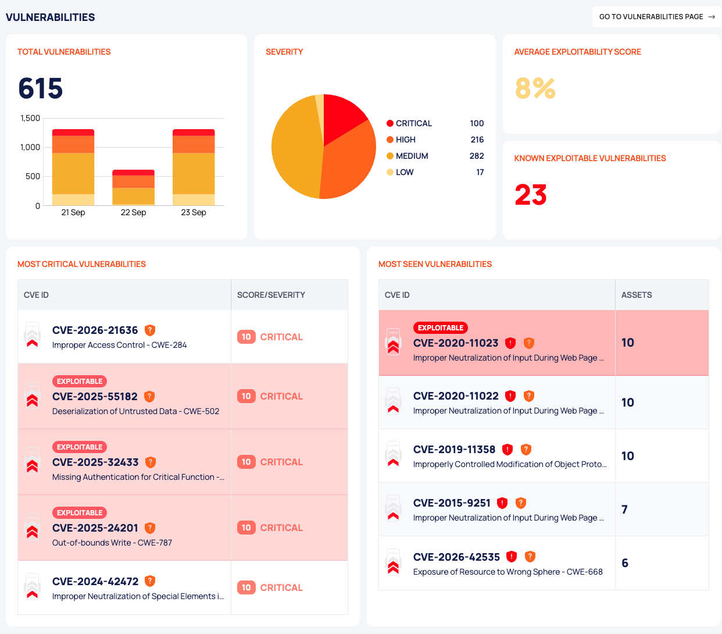Click the 21 Sep stacked bar
The image size is (722, 634).
(73, 168)
